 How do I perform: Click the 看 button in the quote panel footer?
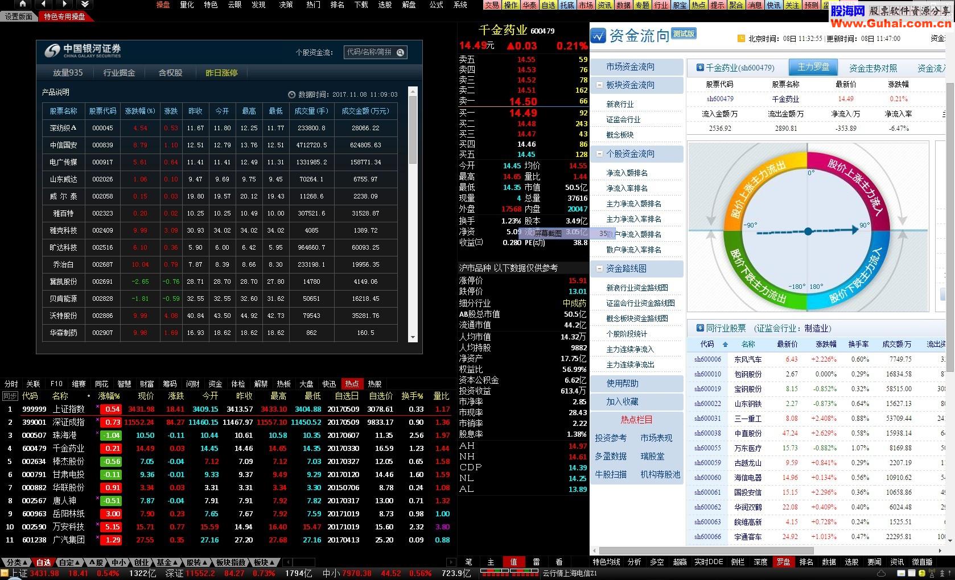[x=559, y=562]
